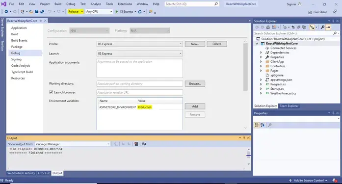
Task: Click Add to Source Control in status bar
Action: [x=309, y=181]
